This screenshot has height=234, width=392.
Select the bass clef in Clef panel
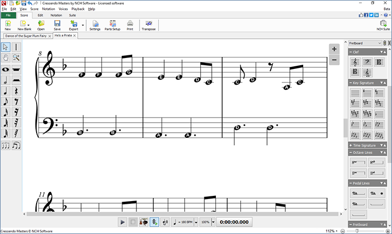coord(367,62)
